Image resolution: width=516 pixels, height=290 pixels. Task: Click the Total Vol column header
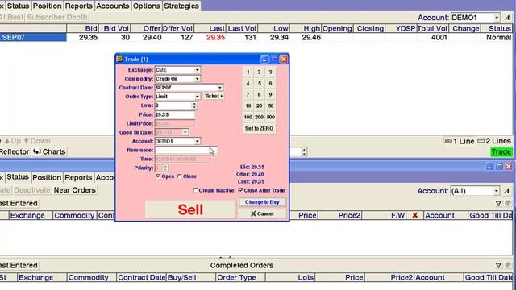tap(432, 29)
